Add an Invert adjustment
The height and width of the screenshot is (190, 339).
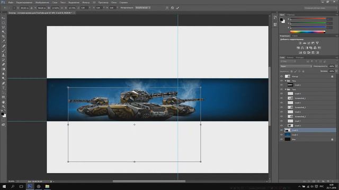tap(300, 53)
